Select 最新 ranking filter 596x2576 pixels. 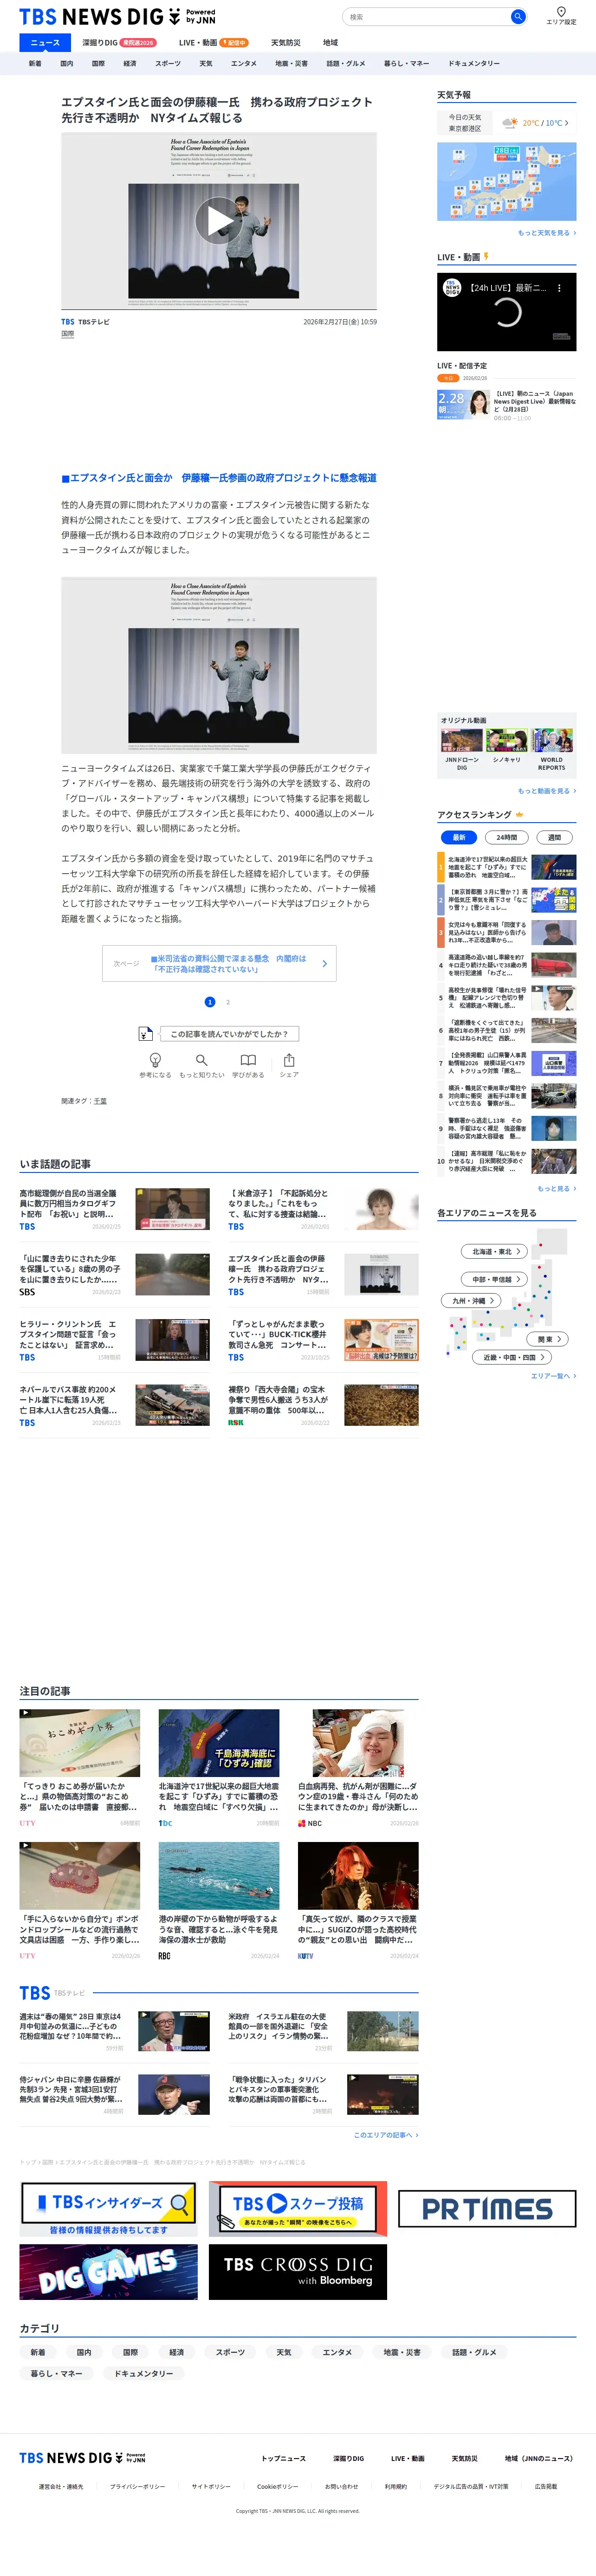pyautogui.click(x=459, y=837)
